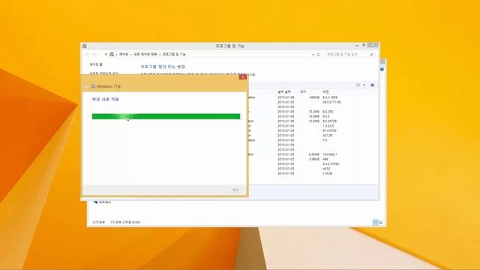Click the Back arrow in Programs and Features
Viewport: 480px width, 270px height.
[x=87, y=55]
